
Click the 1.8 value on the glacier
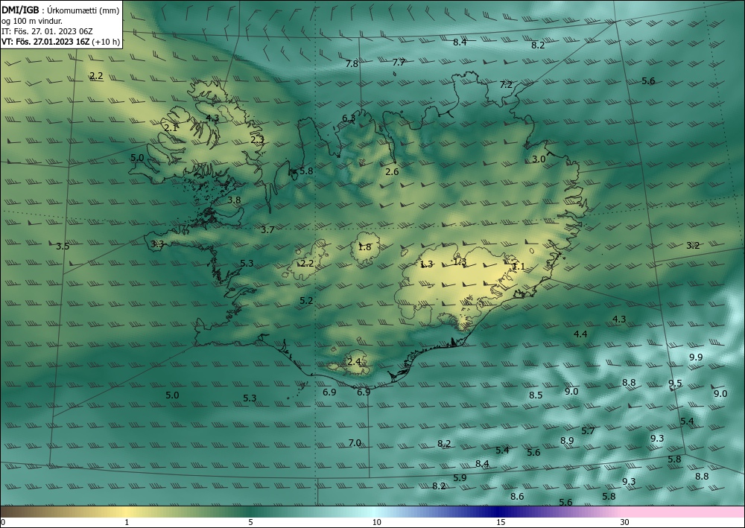[364, 247]
